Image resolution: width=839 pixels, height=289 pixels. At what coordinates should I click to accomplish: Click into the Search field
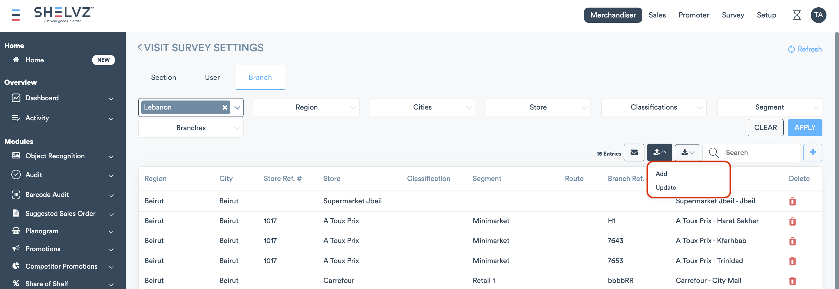click(759, 152)
